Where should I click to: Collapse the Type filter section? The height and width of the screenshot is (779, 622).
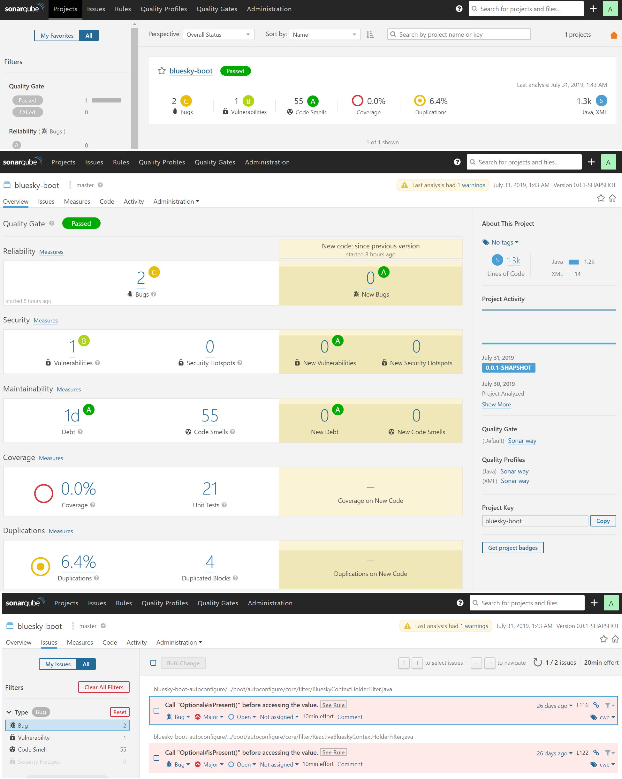click(x=9, y=712)
